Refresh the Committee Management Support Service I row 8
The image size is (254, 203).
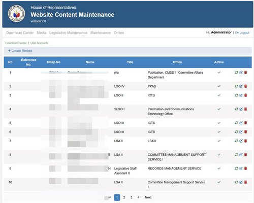click(236, 155)
